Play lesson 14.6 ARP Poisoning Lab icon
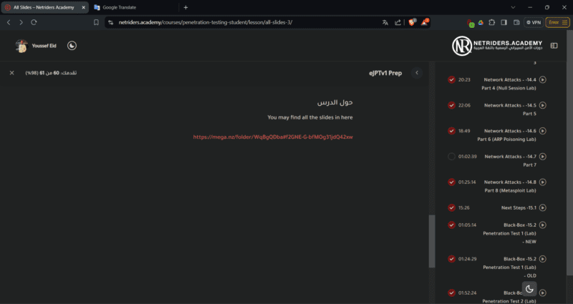Viewport: 573px width, 304px height. (543, 131)
